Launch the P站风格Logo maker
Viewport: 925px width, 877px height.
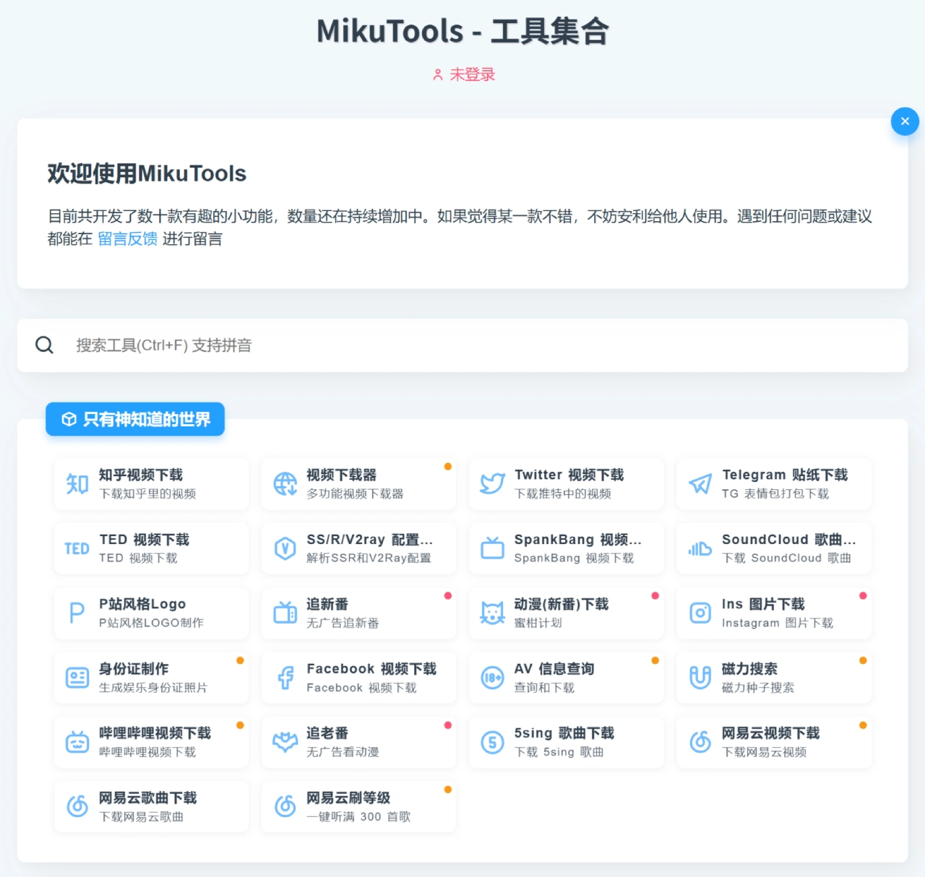pyautogui.click(x=151, y=613)
